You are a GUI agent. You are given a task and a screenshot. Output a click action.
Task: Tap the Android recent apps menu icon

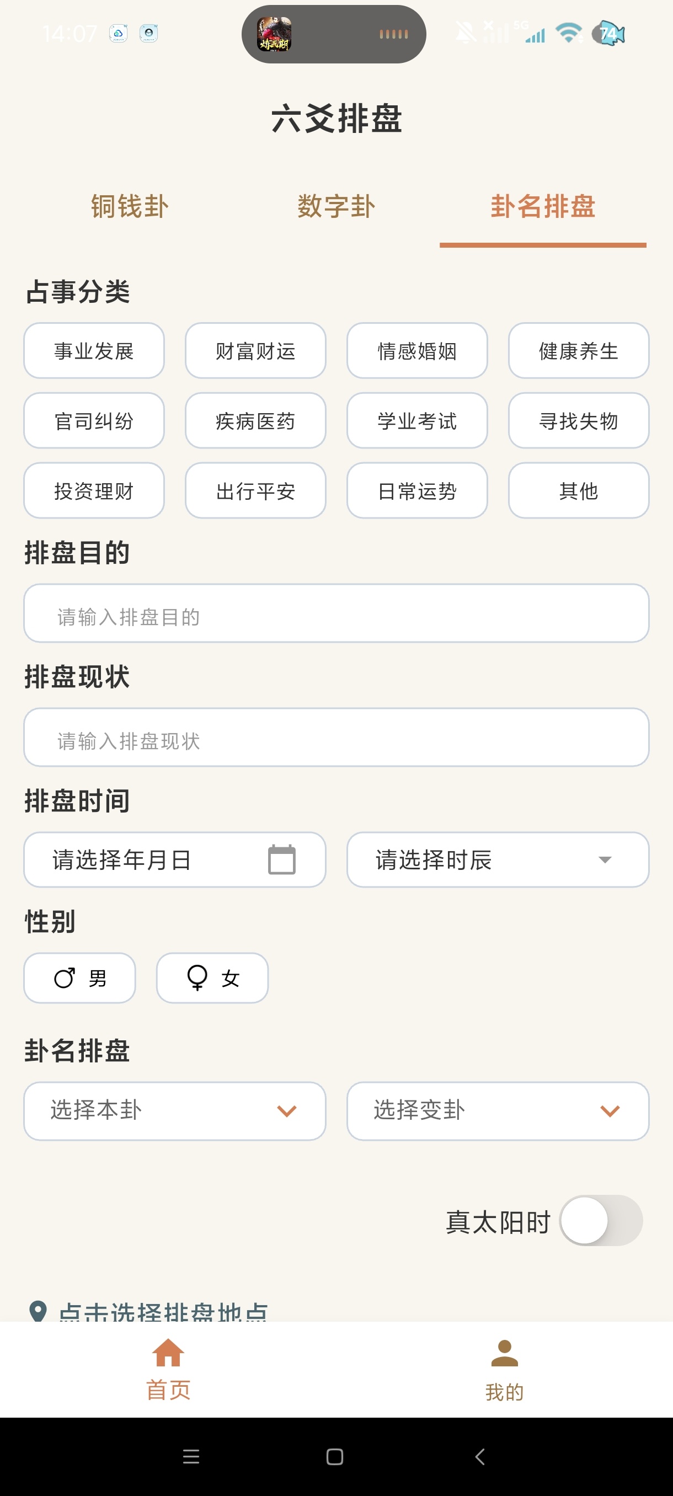[x=191, y=1456]
